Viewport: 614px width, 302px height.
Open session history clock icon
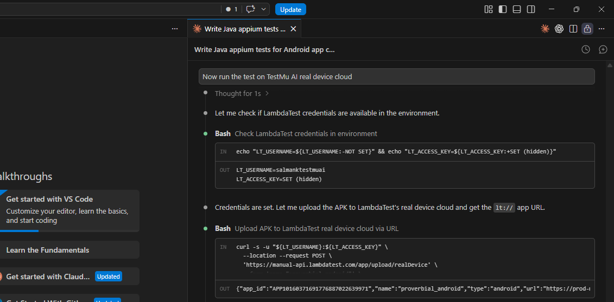[585, 49]
